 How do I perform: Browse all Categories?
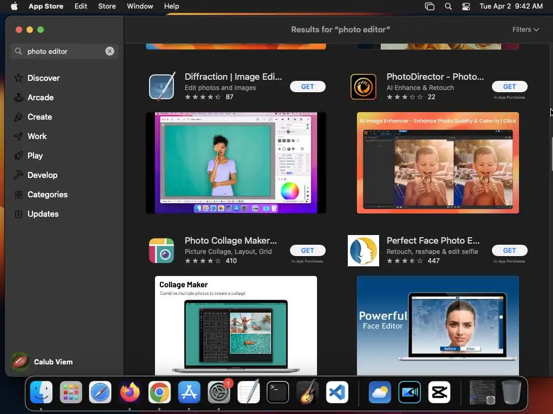[x=41, y=194]
